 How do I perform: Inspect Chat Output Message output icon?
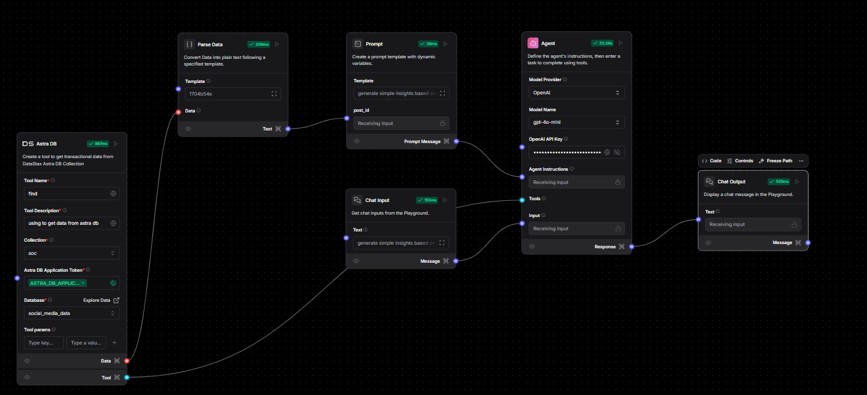click(798, 243)
